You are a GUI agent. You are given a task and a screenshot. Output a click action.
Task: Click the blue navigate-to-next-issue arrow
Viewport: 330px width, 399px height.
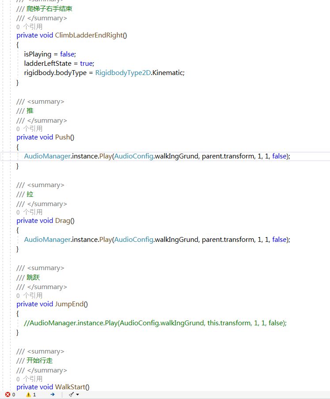click(x=53, y=395)
